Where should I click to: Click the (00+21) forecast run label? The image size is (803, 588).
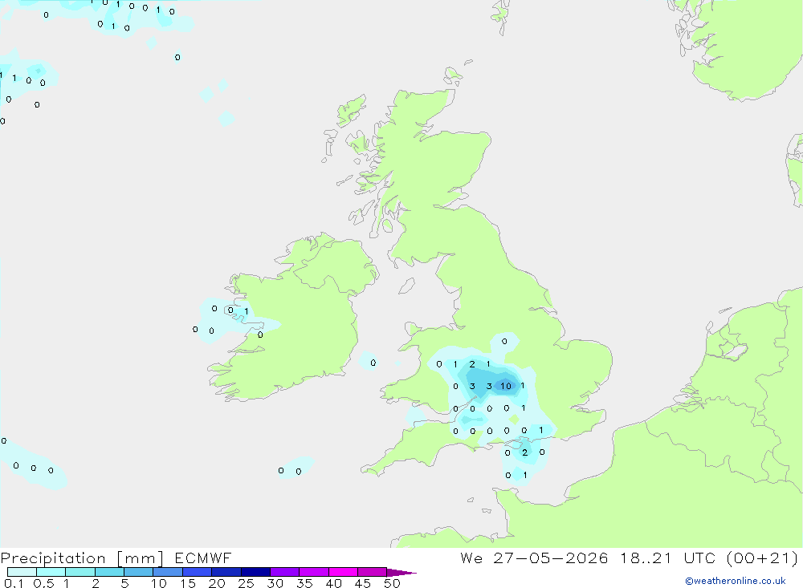[762, 558]
